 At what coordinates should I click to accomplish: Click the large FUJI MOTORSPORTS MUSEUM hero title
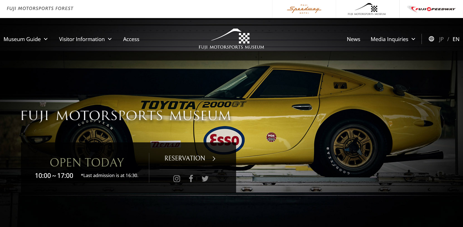[x=126, y=116]
